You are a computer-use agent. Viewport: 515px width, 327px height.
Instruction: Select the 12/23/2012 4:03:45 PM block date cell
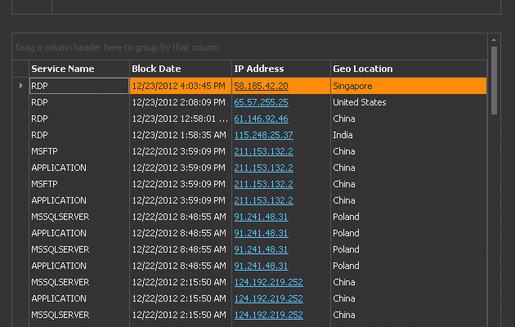[179, 86]
